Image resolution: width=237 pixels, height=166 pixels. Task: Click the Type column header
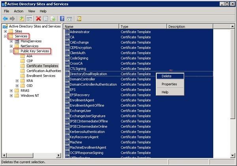tap(142, 26)
